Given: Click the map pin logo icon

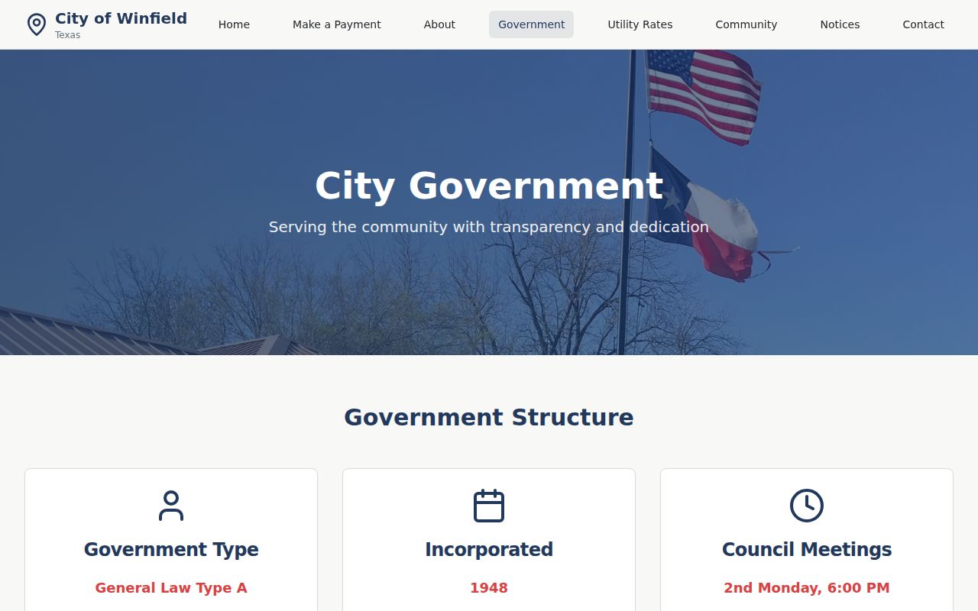Looking at the screenshot, I should click(36, 24).
